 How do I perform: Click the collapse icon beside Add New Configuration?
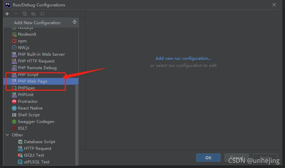(75, 22)
